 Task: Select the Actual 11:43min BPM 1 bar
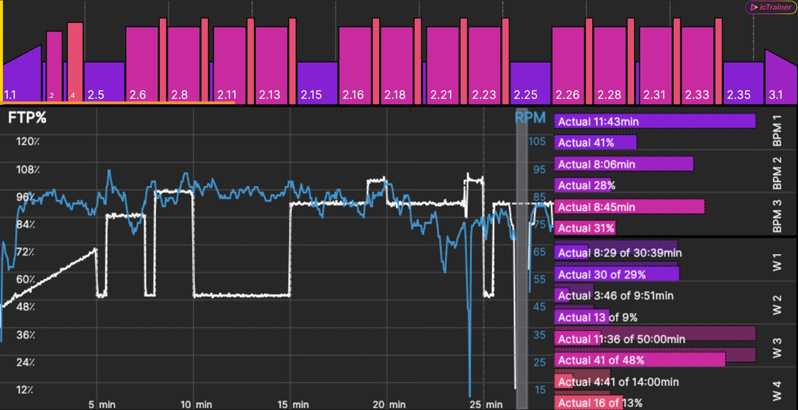pyautogui.click(x=655, y=121)
